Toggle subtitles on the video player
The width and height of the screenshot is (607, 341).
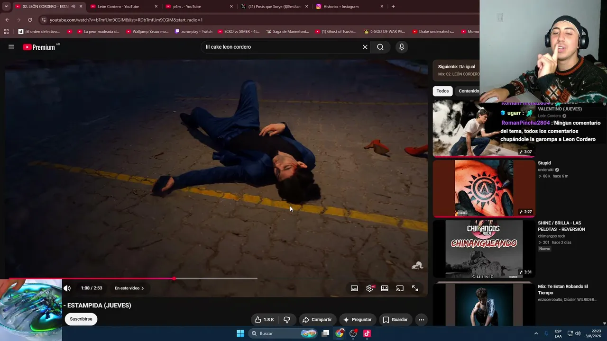pyautogui.click(x=354, y=288)
